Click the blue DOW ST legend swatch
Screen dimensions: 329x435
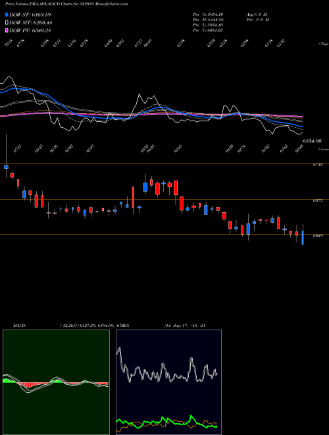(7, 14)
